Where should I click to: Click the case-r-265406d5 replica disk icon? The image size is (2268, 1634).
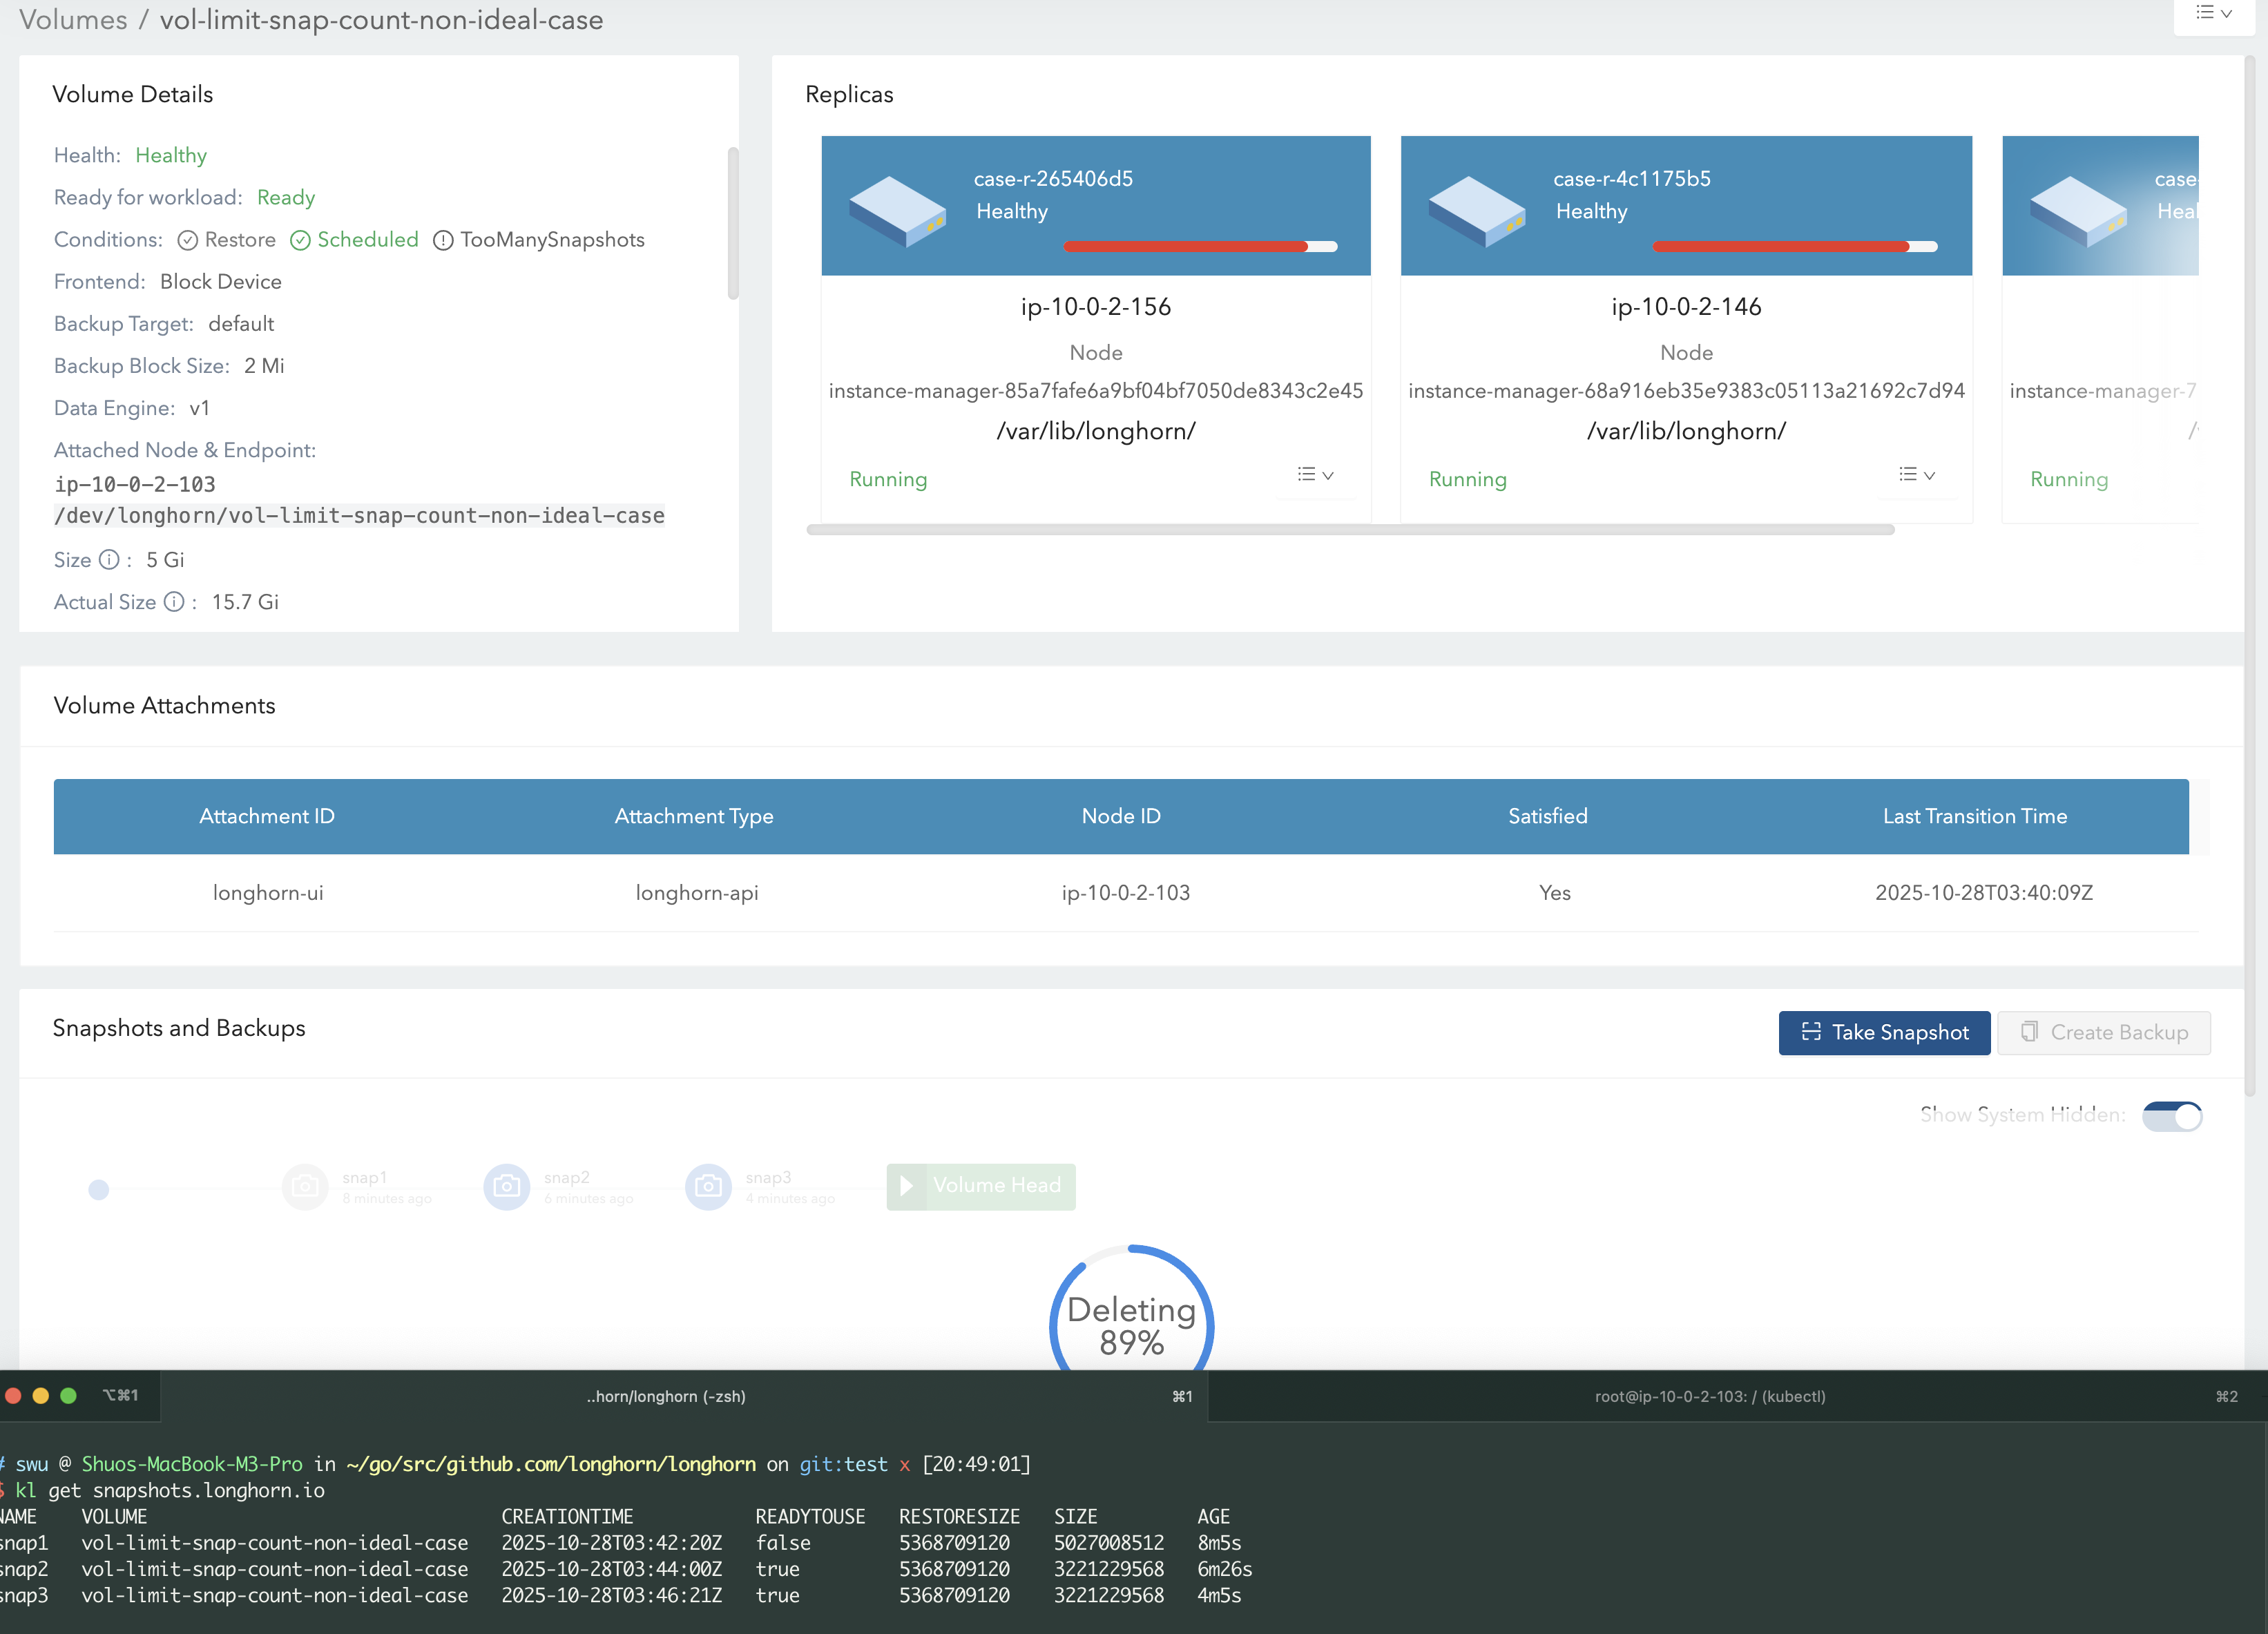coord(897,210)
